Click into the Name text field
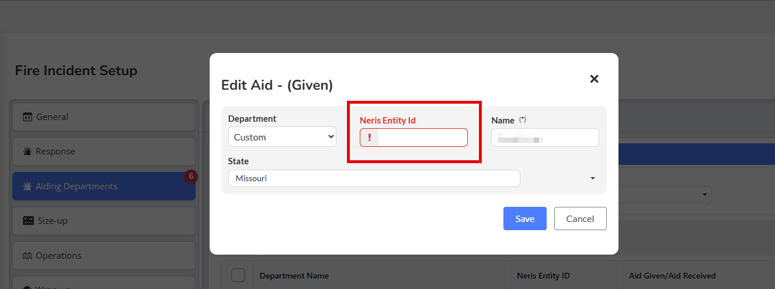Screen dimensions: 775x289 545,138
